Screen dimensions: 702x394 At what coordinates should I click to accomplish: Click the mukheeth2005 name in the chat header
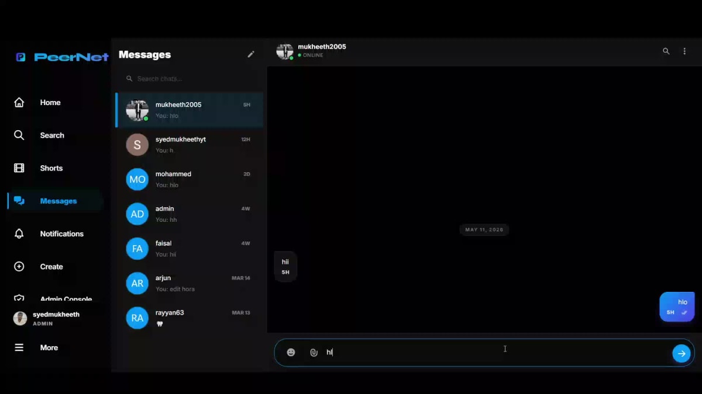coord(322,47)
